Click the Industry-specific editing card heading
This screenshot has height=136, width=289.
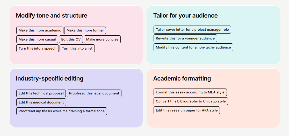(x=49, y=78)
